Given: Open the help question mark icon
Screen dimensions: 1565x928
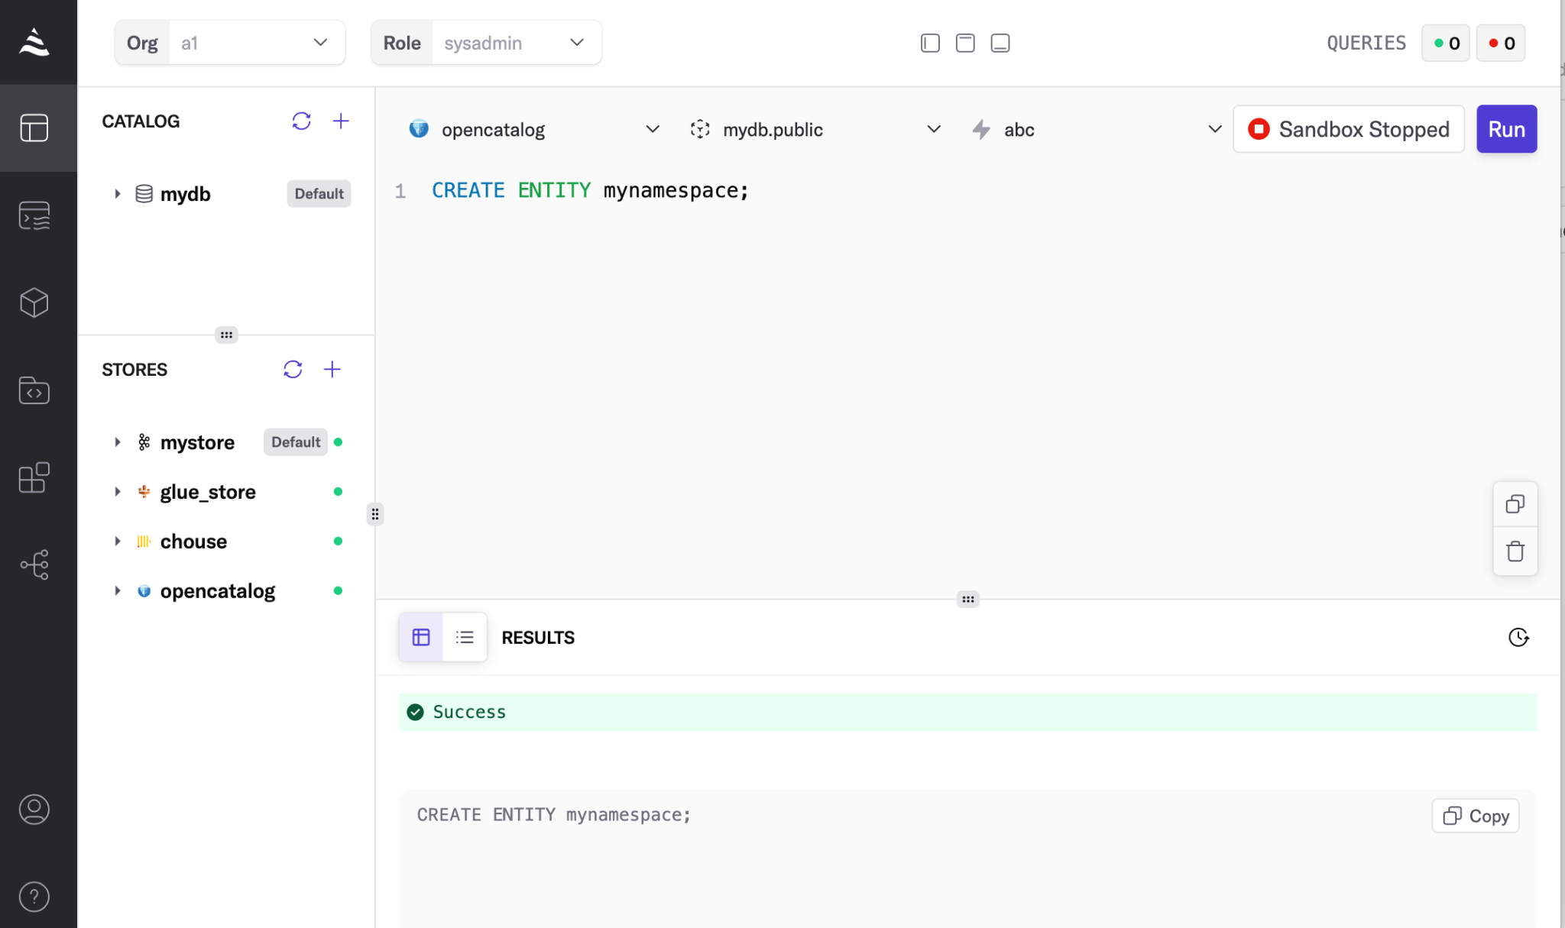Looking at the screenshot, I should (34, 897).
